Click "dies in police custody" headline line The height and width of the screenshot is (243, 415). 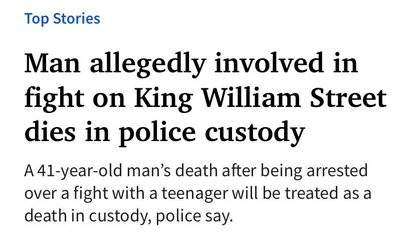(164, 132)
